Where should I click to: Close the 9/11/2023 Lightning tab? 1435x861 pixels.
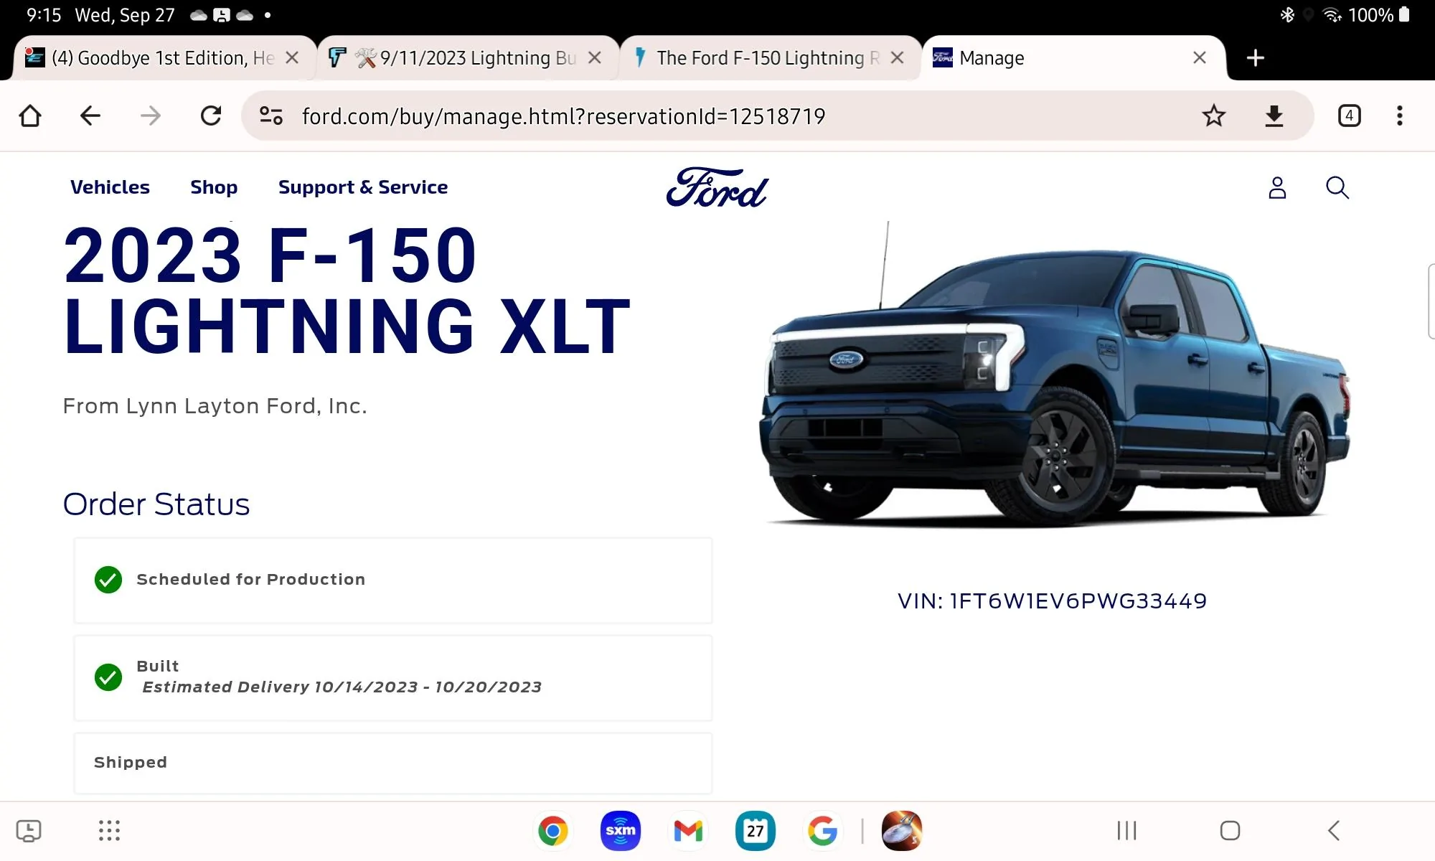pyautogui.click(x=595, y=58)
